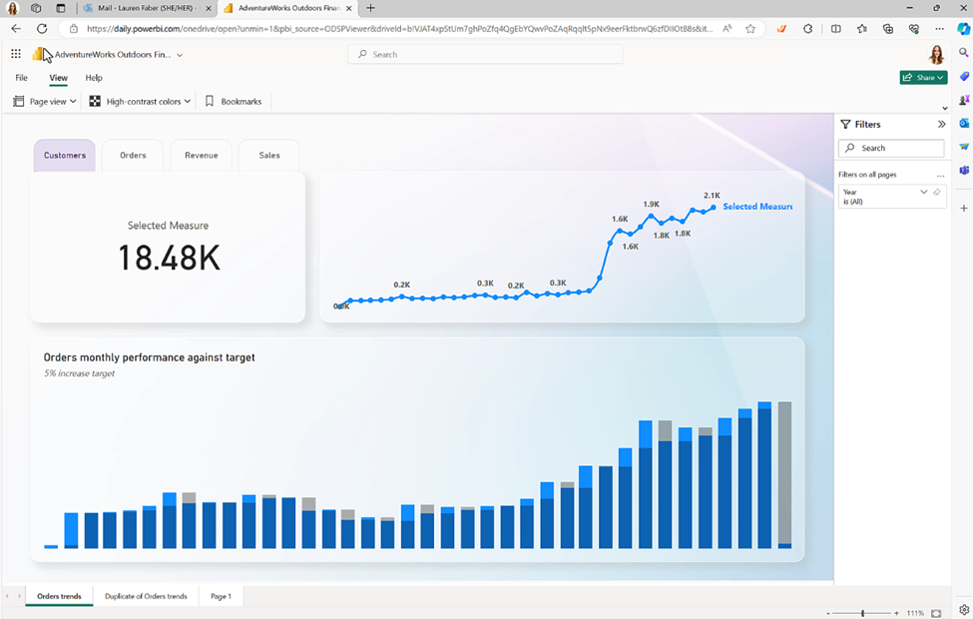Collapse the Filters pane

(x=941, y=124)
